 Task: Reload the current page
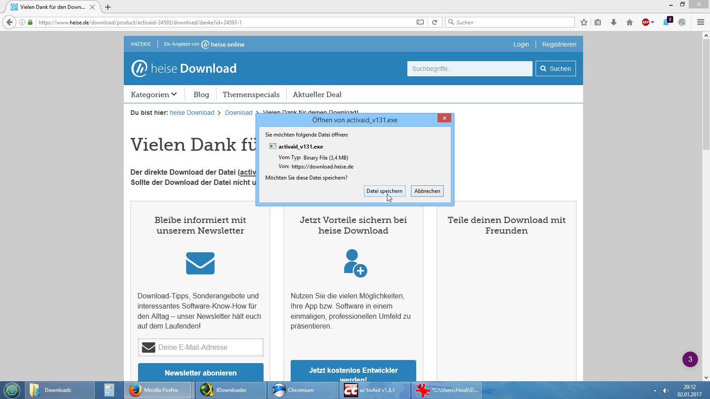(x=435, y=22)
